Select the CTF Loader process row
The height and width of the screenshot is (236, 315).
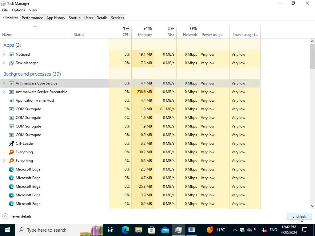click(x=130, y=144)
